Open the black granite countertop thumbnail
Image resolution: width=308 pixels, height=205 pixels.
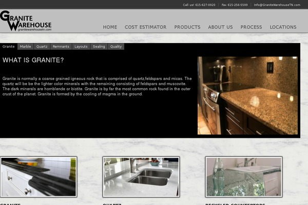pyautogui.click(x=38, y=177)
